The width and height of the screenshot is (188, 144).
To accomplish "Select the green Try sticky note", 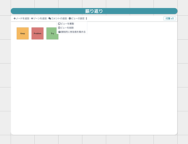I will 52,34.
